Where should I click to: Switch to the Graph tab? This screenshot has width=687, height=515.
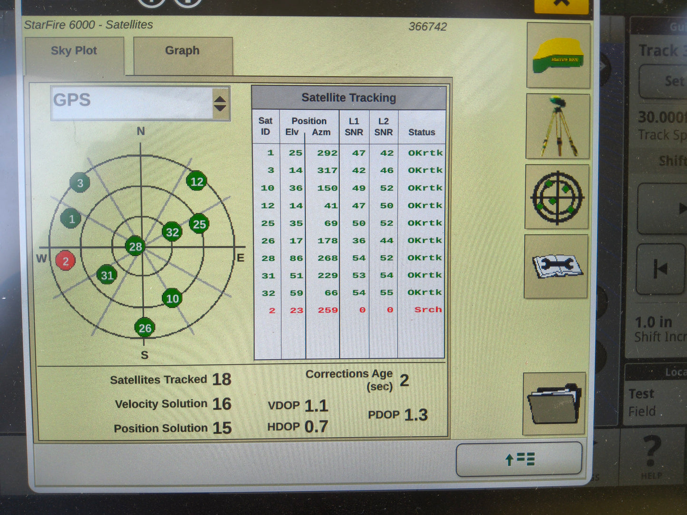pos(182,51)
